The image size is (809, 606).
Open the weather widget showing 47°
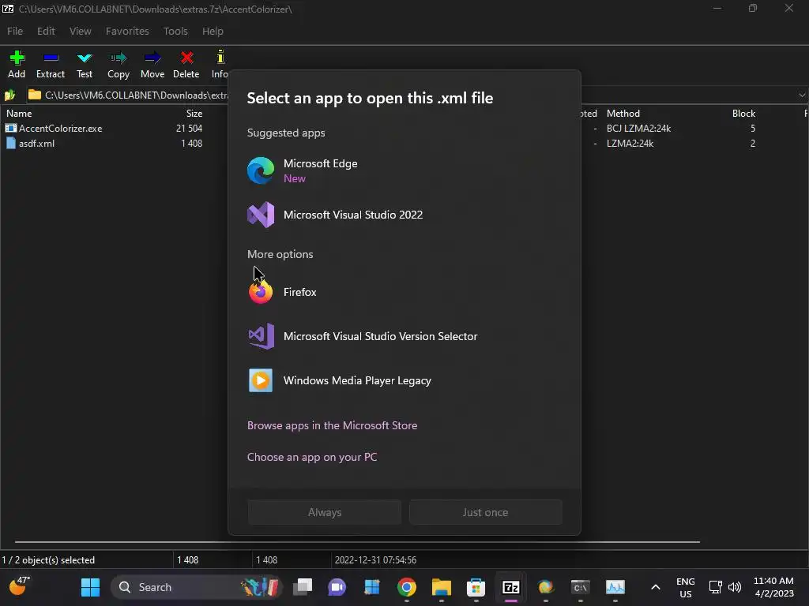pos(20,586)
